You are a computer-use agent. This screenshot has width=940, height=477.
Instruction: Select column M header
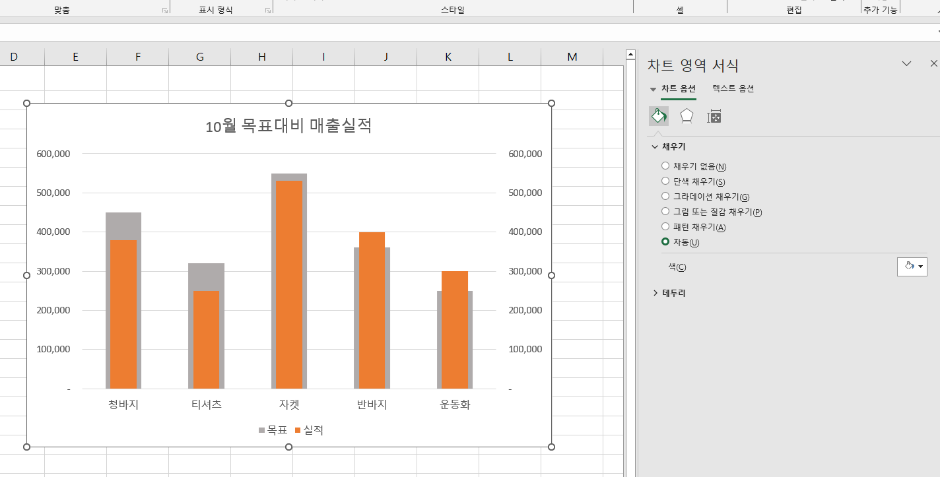pyautogui.click(x=572, y=57)
